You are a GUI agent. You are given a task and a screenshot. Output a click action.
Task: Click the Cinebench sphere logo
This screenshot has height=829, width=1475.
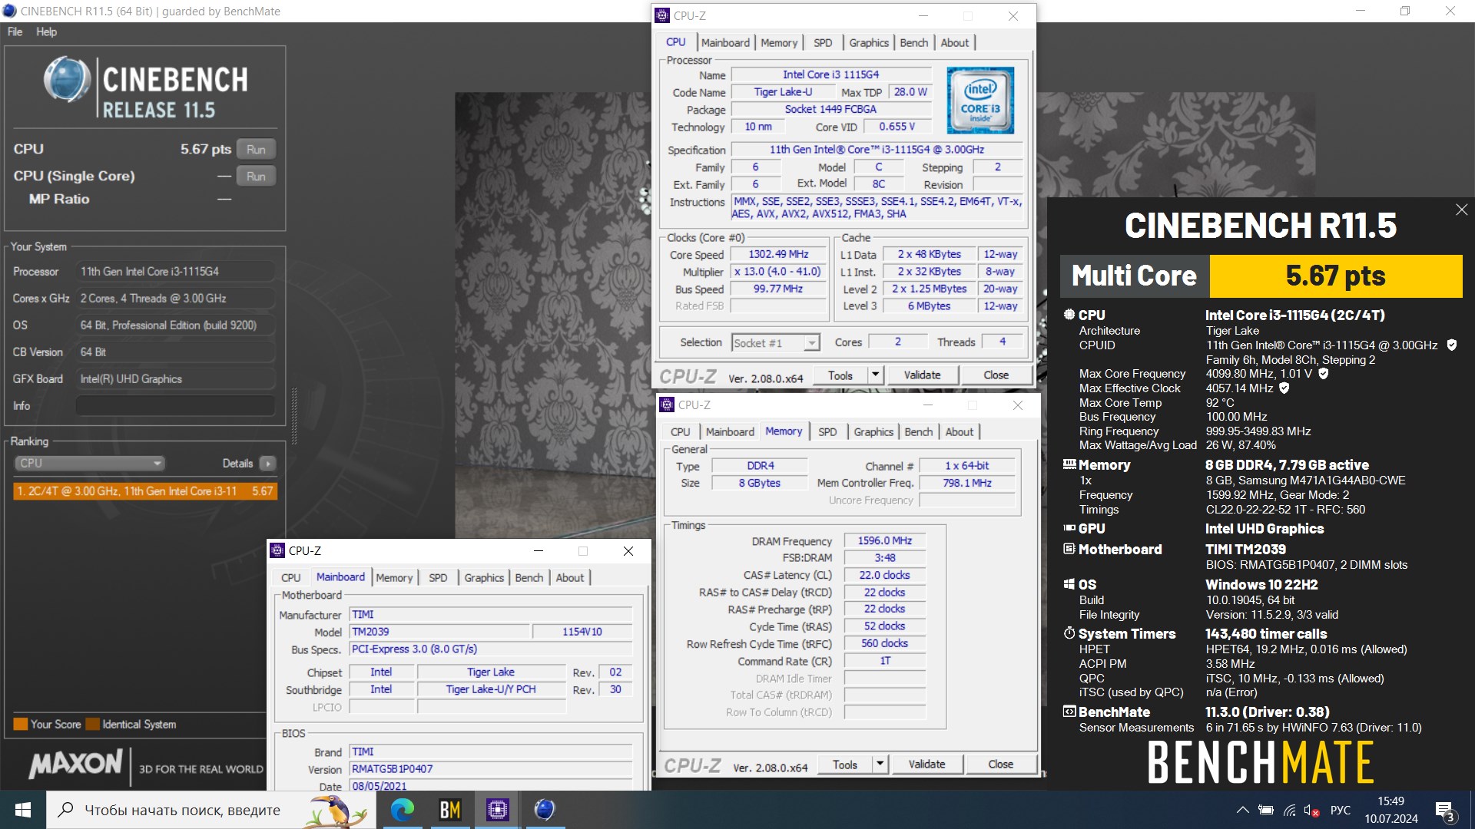(x=67, y=79)
